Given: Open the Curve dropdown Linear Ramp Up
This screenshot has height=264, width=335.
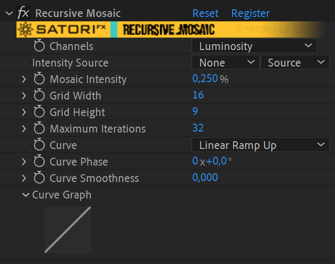Looking at the screenshot, I should point(260,145).
